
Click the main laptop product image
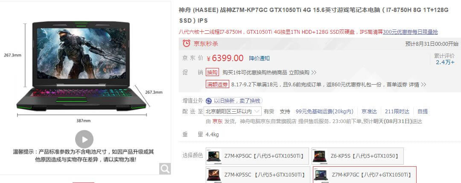[82, 66]
